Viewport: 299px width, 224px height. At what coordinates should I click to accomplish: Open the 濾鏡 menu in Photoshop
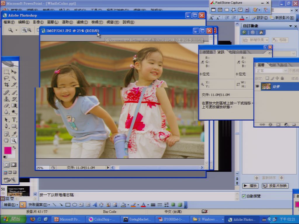coord(82,22)
